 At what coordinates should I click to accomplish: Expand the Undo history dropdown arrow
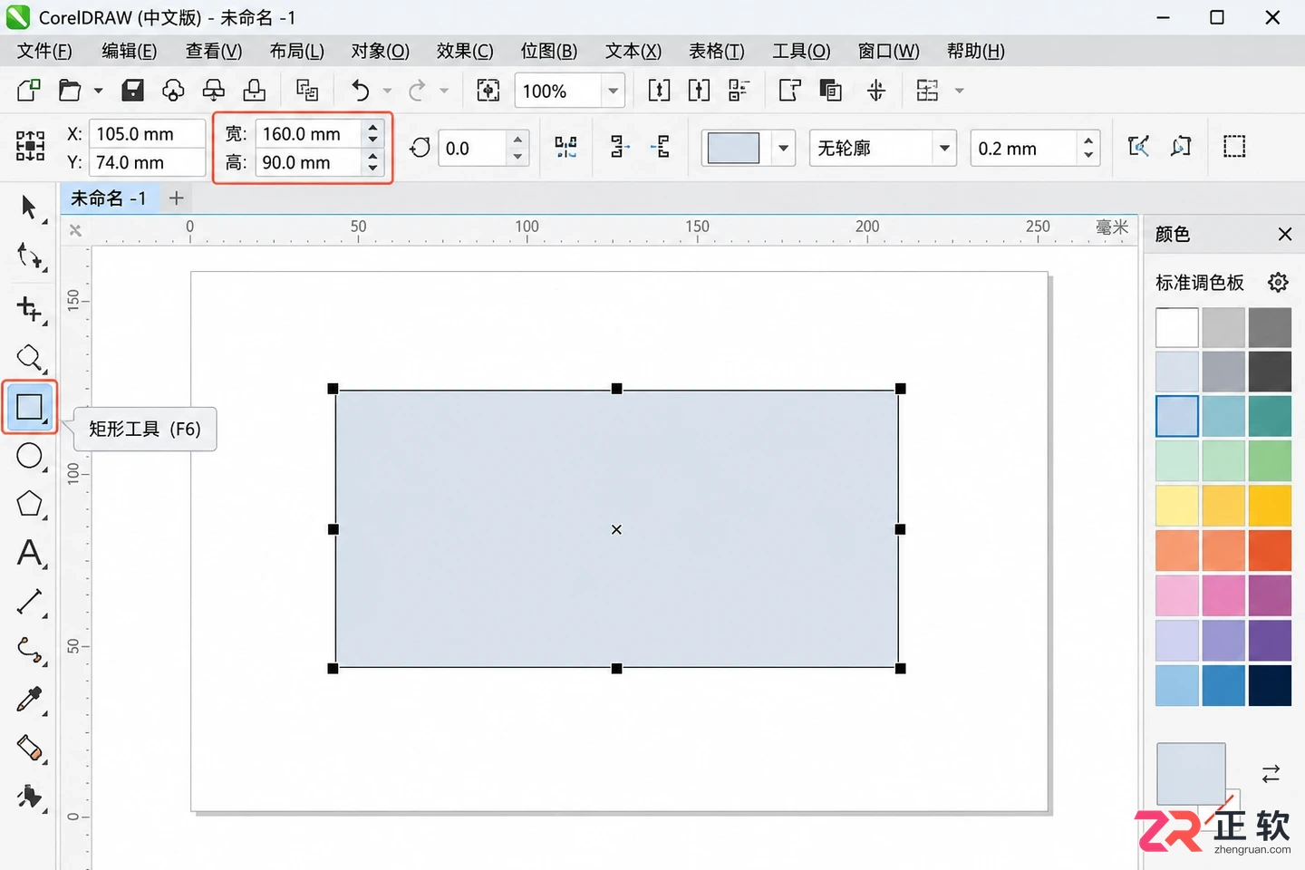pyautogui.click(x=388, y=91)
